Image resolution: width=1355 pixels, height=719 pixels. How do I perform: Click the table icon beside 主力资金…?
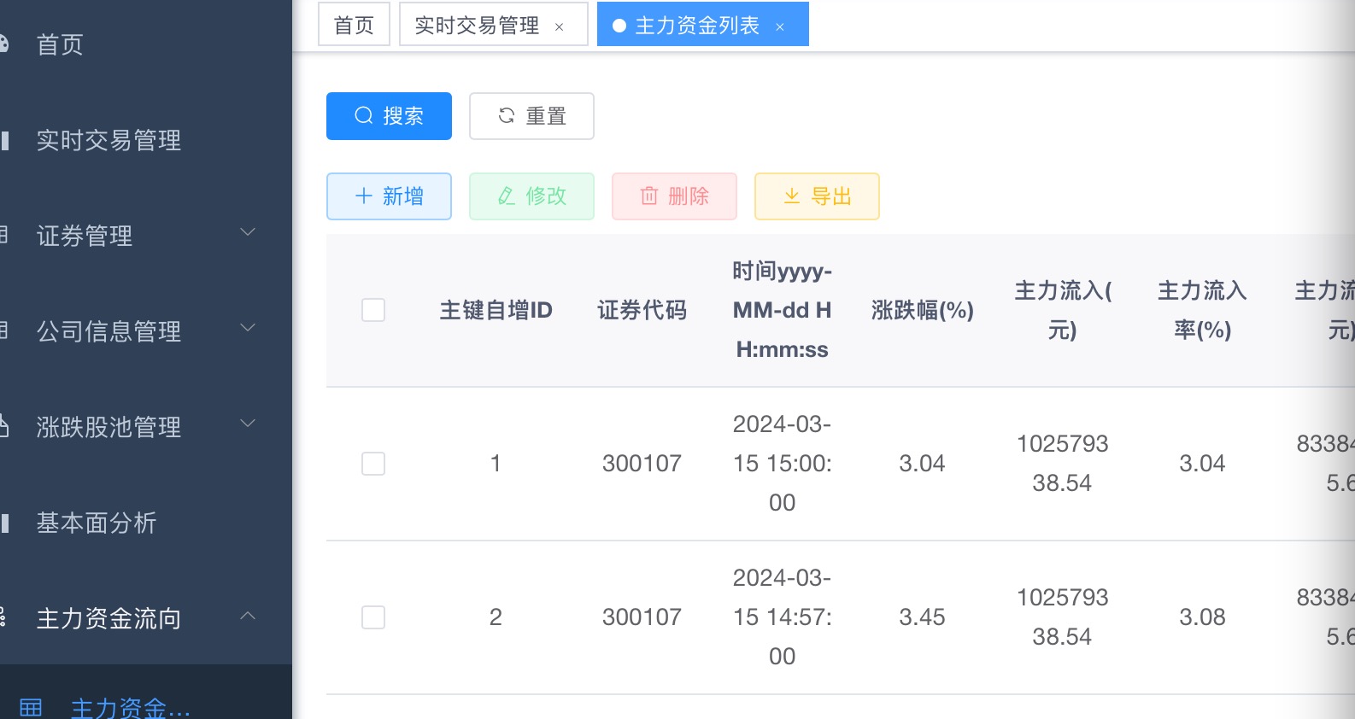(31, 708)
